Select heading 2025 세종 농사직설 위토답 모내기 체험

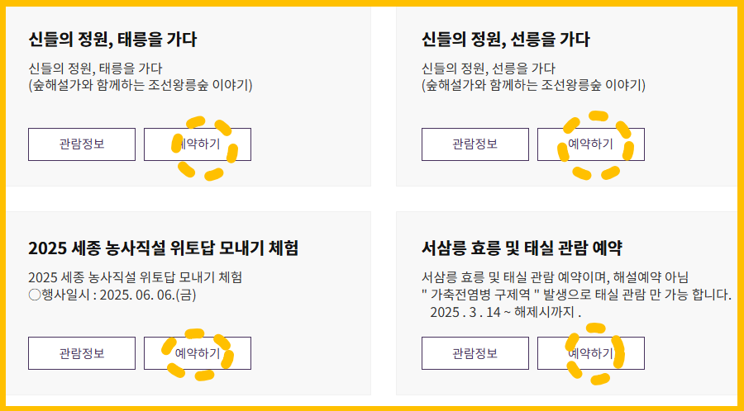click(x=163, y=248)
